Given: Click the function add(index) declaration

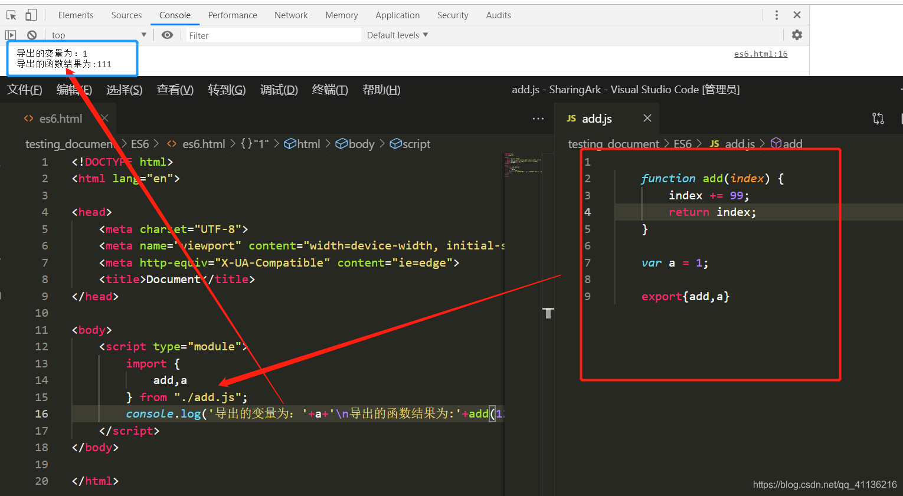Looking at the screenshot, I should click(712, 179).
